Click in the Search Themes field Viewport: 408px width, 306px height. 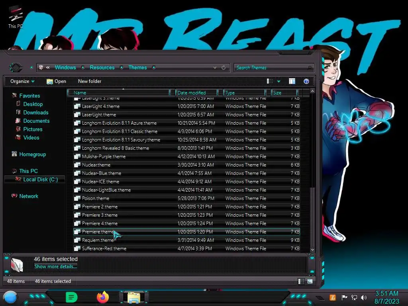(x=274, y=68)
